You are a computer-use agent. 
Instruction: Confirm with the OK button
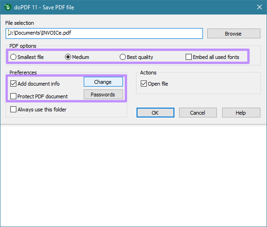[x=155, y=112]
